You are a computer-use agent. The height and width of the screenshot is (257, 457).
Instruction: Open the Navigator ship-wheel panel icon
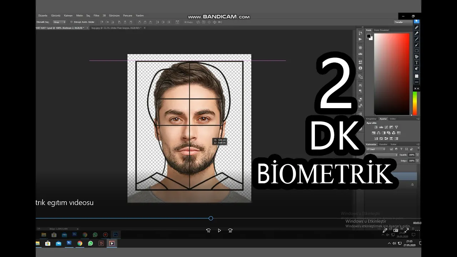tap(360, 47)
